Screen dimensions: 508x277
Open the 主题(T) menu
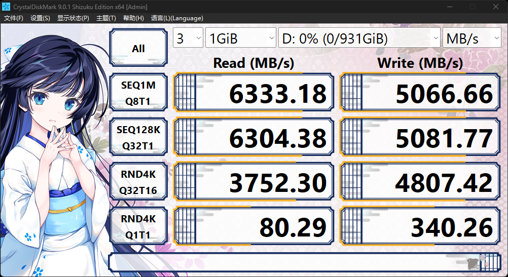pyautogui.click(x=106, y=18)
